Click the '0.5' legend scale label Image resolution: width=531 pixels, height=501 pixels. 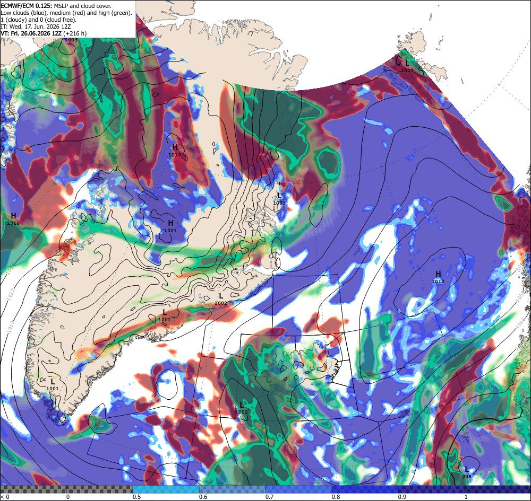(x=137, y=497)
